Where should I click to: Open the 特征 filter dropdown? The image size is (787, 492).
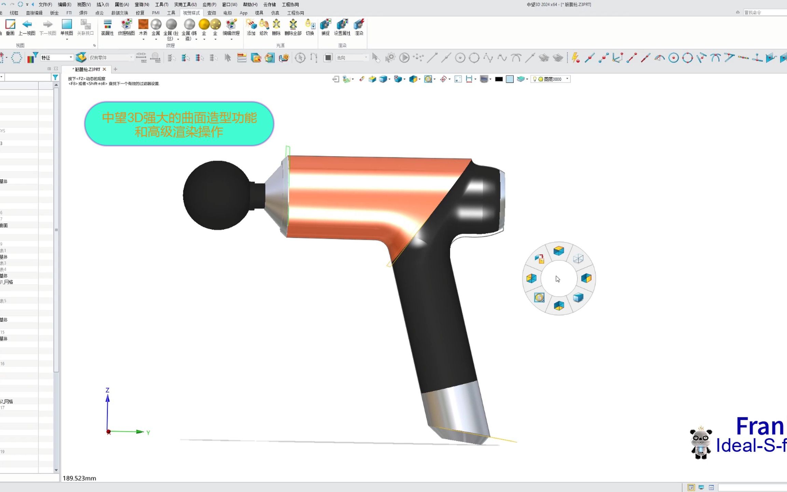71,57
